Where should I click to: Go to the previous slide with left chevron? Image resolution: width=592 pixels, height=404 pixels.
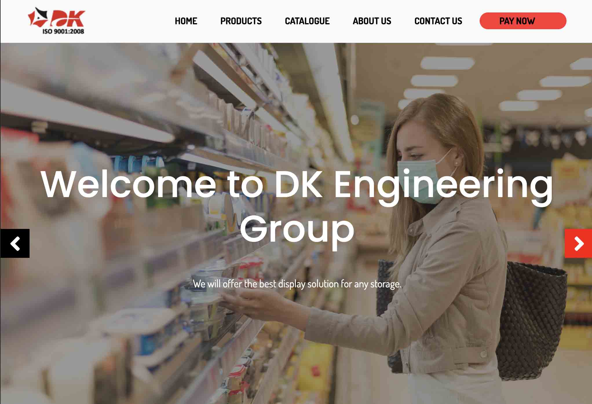pos(15,243)
